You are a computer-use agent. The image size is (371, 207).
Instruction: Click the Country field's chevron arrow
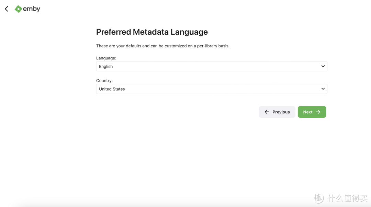(323, 89)
